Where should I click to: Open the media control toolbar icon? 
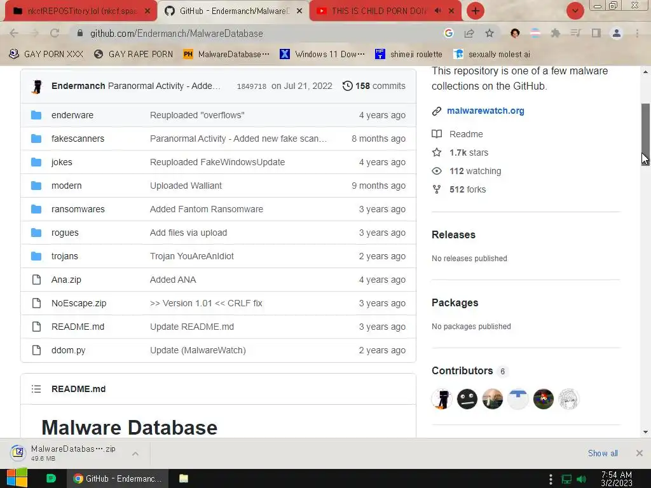(575, 33)
